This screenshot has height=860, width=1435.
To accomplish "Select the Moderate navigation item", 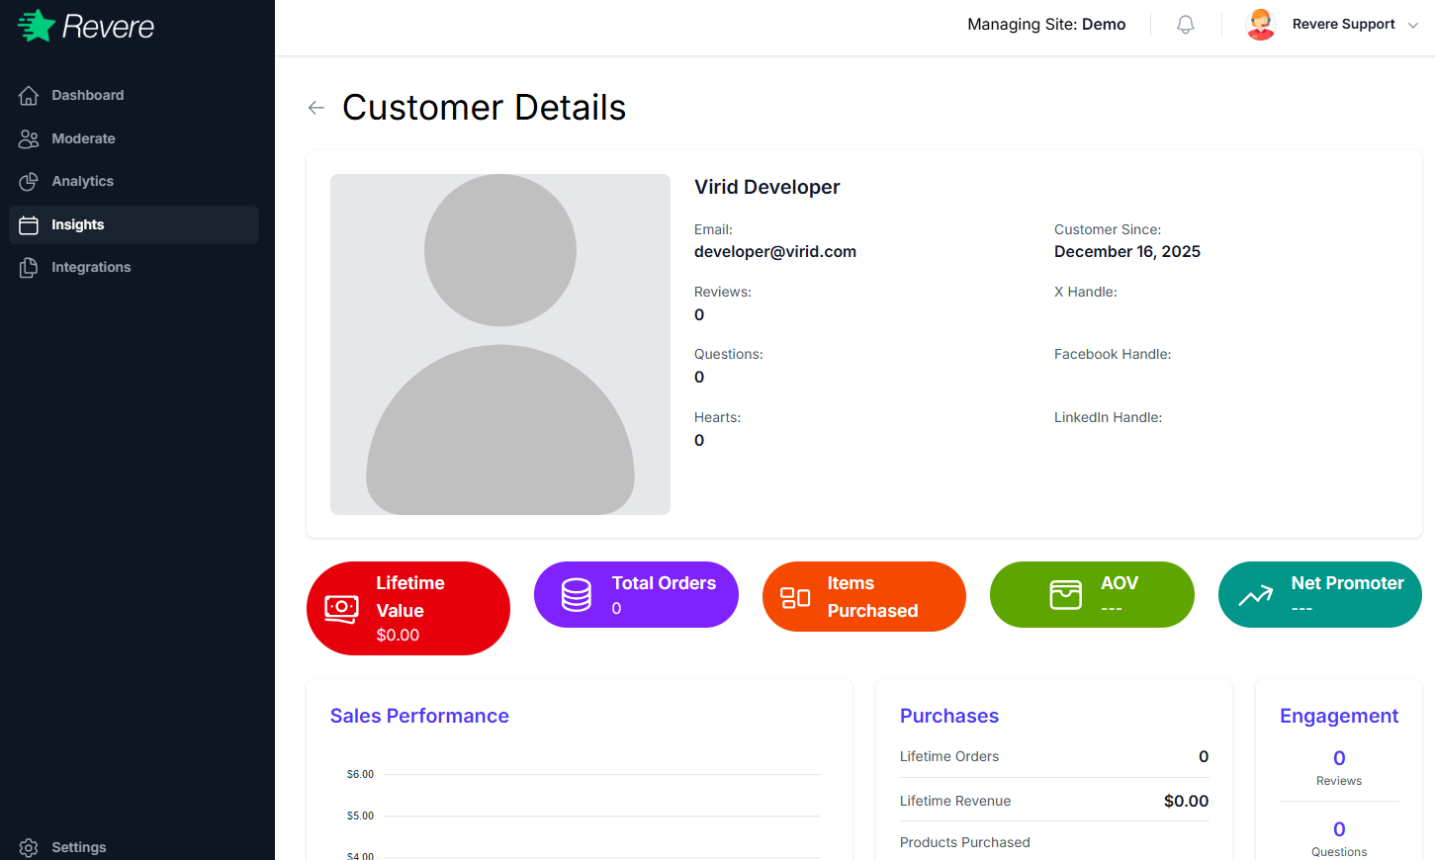I will click(x=84, y=138).
